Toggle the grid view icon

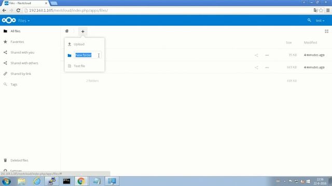pos(326,32)
